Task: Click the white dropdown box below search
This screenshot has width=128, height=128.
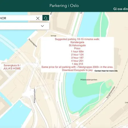Action: pyautogui.click(x=24, y=26)
